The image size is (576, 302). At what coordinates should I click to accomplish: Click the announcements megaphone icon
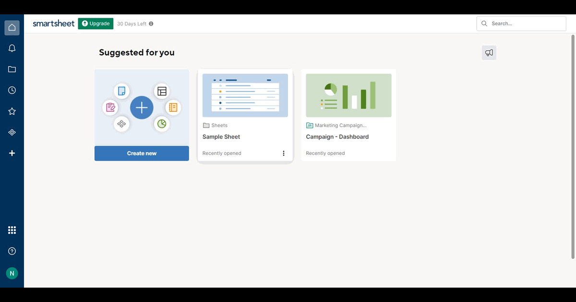point(489,53)
